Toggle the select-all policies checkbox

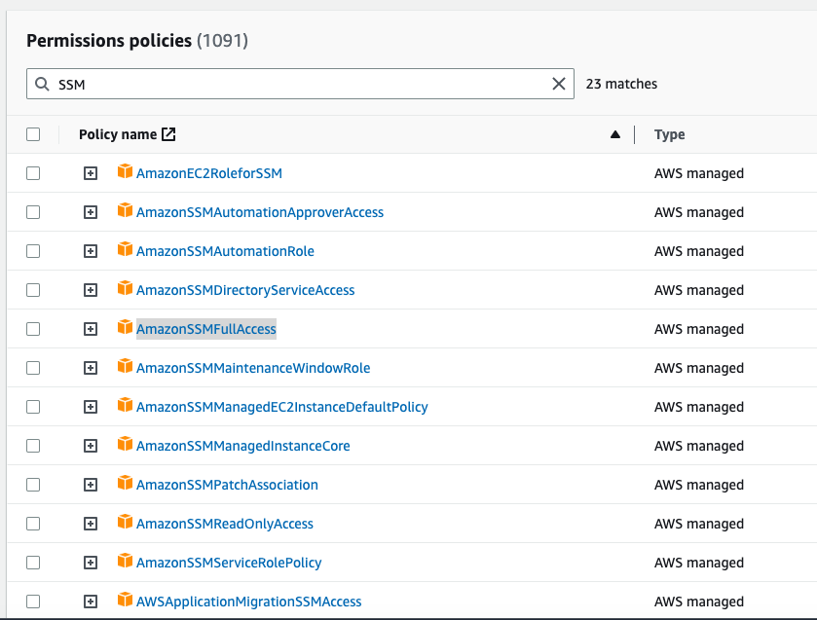tap(33, 134)
